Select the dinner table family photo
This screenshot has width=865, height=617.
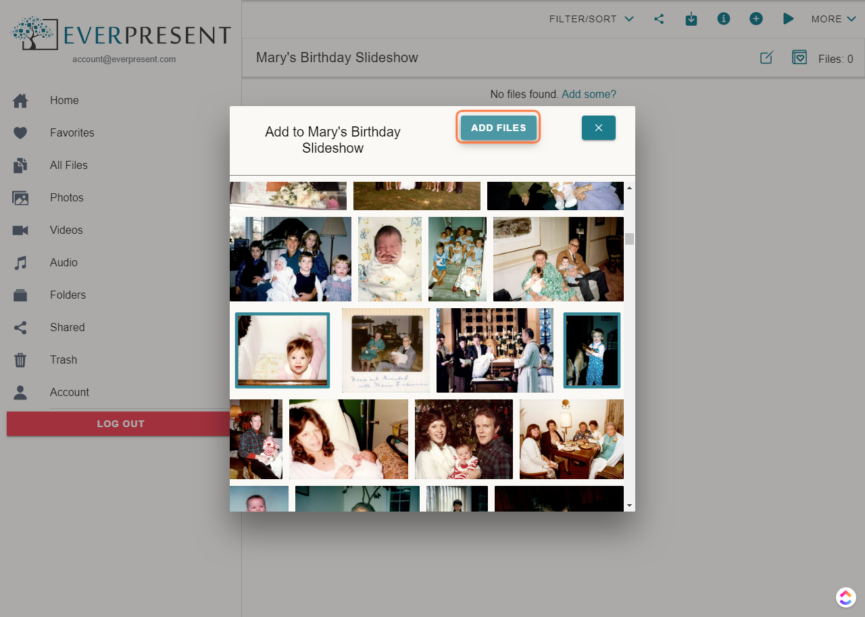point(572,439)
